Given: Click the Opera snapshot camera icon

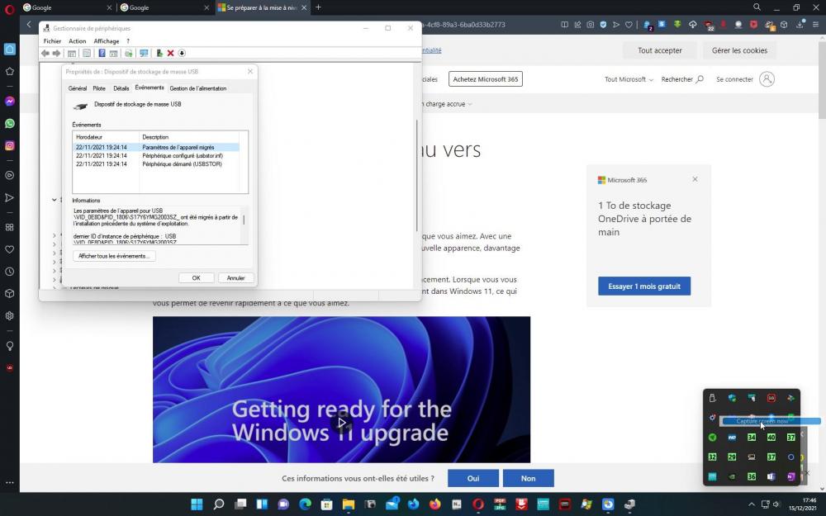Looking at the screenshot, I should (590, 25).
